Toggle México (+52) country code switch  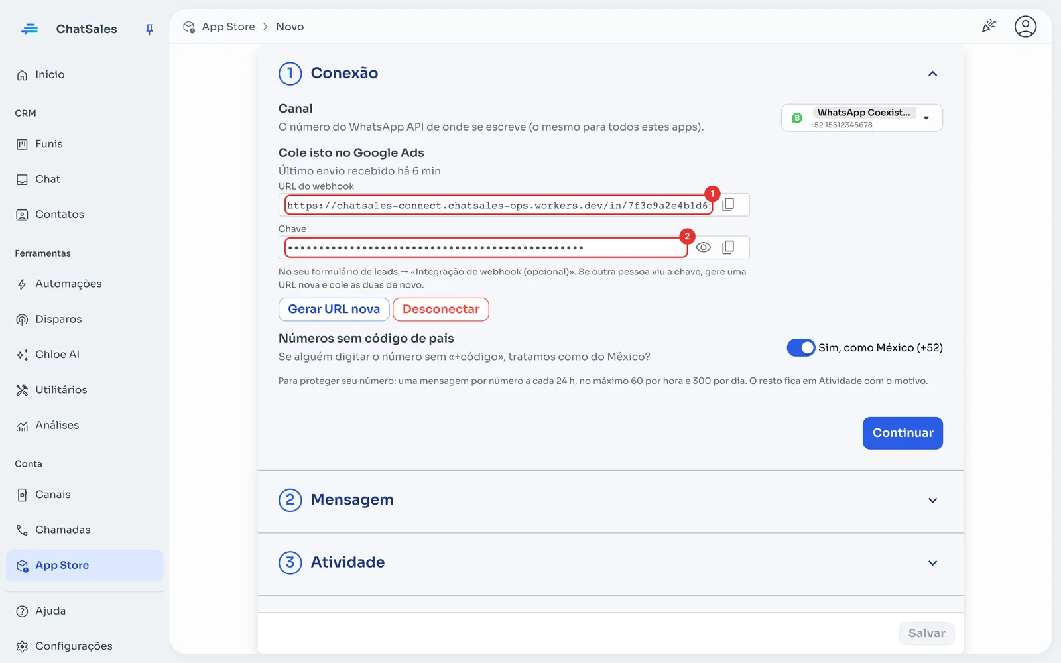point(801,348)
